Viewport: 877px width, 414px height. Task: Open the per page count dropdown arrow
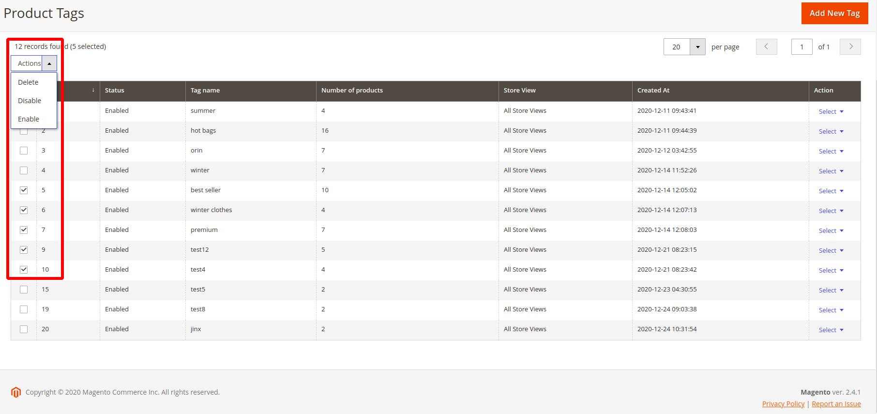(697, 47)
